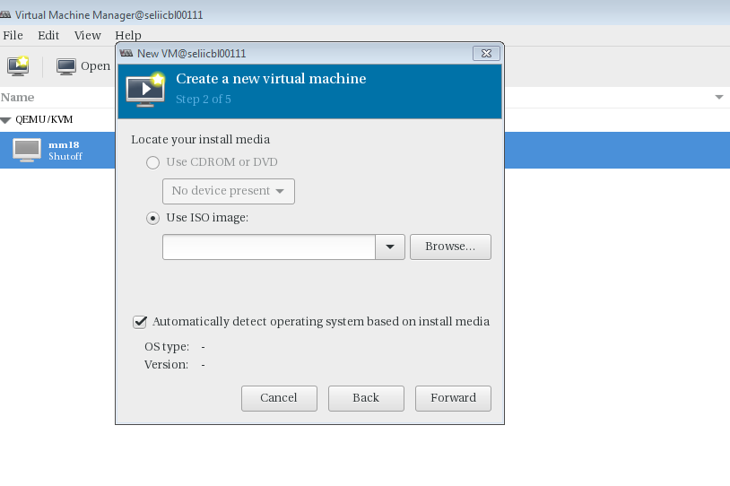730x486 pixels.
Task: Select the Use CDROM or DVD option
Action: (x=152, y=162)
